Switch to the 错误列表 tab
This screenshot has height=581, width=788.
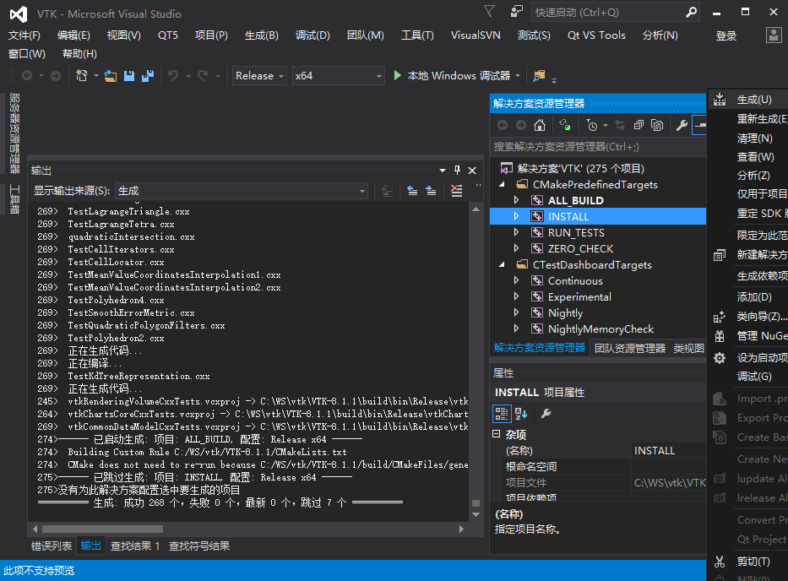coord(52,546)
